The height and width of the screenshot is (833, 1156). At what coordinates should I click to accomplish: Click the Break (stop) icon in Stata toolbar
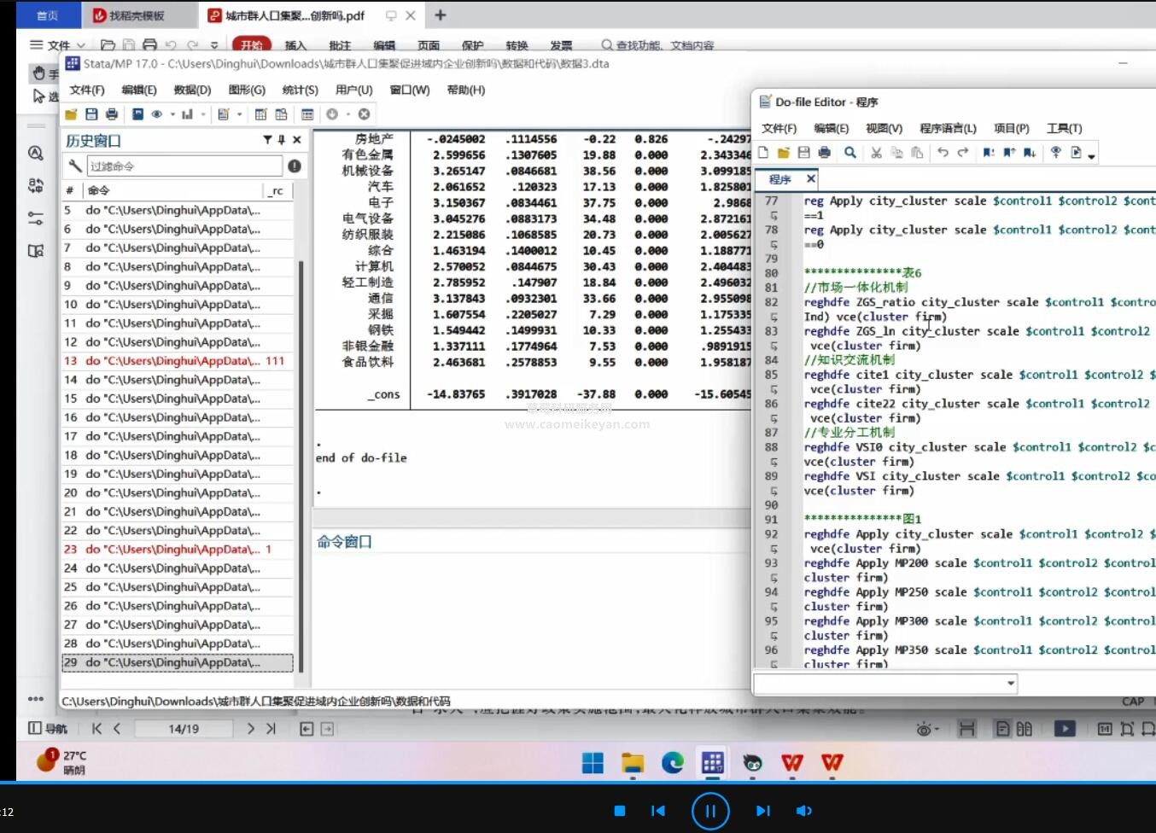364,114
